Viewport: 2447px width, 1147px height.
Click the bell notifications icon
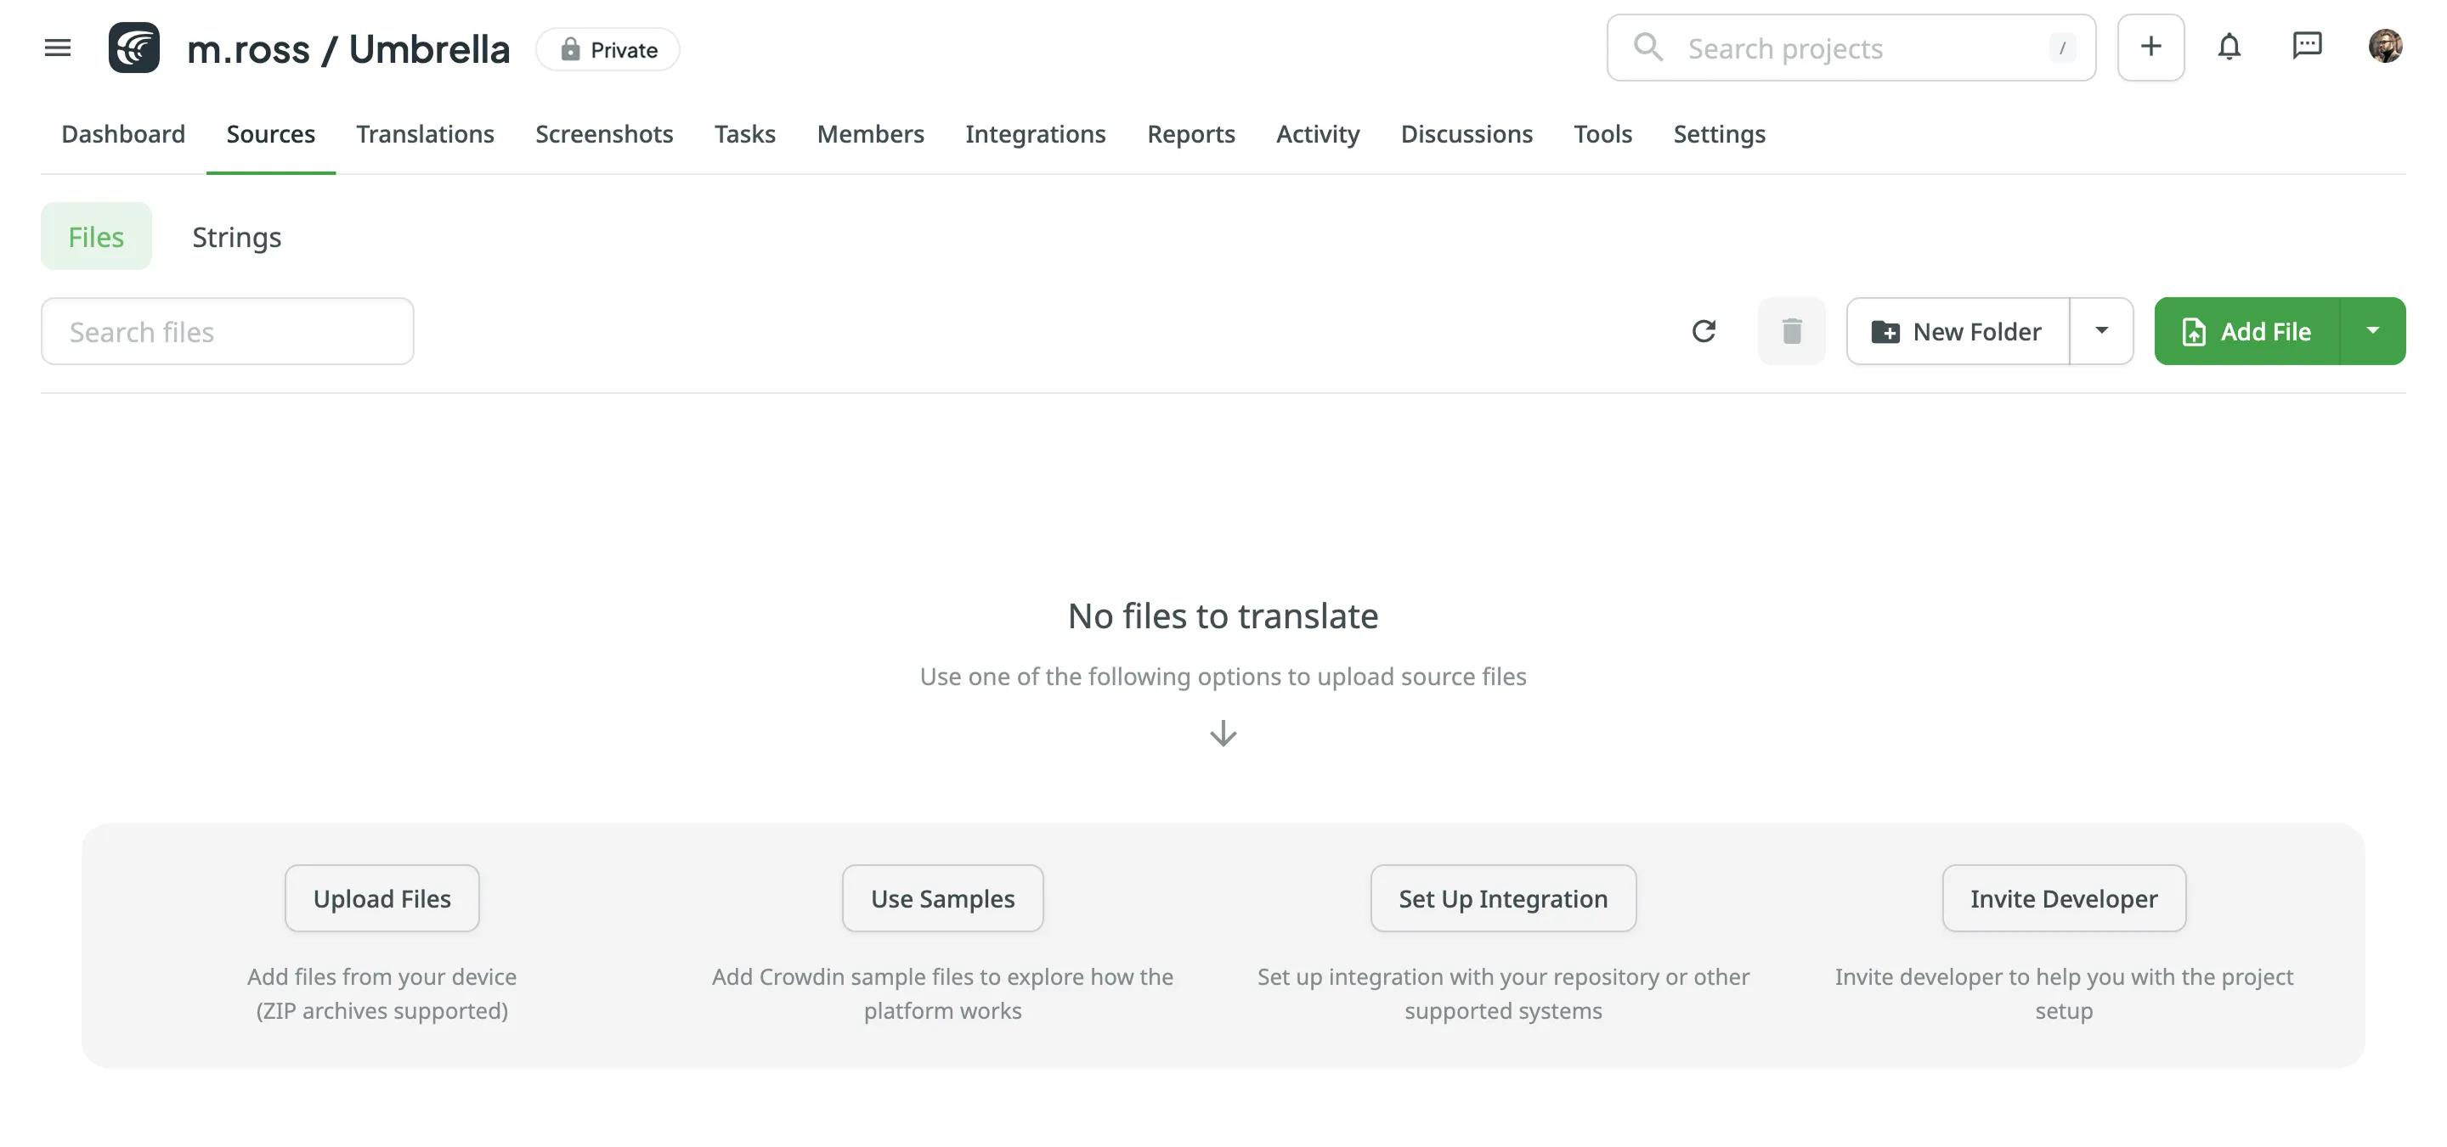pyautogui.click(x=2229, y=47)
